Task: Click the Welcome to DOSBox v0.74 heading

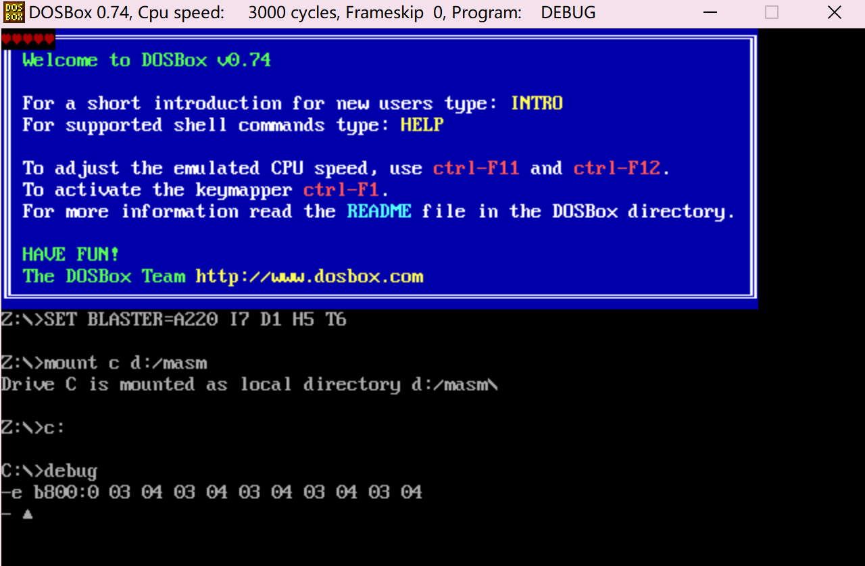Action: click(x=147, y=60)
